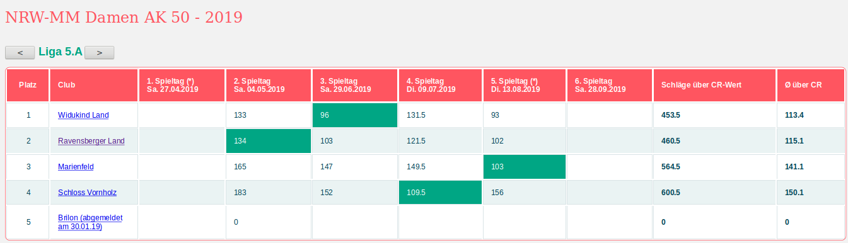Screen dimensions: 848x243
Task: Click the 6. Spieltag 28.09.2019 header
Action: (x=610, y=85)
